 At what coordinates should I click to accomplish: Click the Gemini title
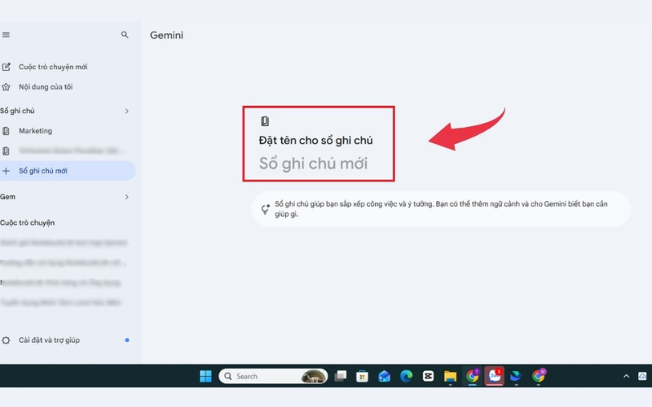pyautogui.click(x=166, y=35)
